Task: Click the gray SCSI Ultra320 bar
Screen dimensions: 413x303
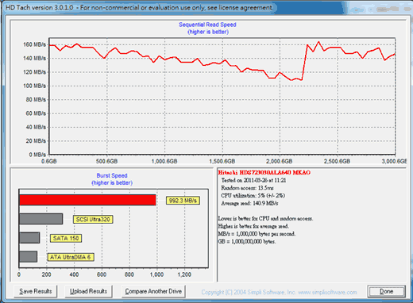Action: (x=41, y=219)
